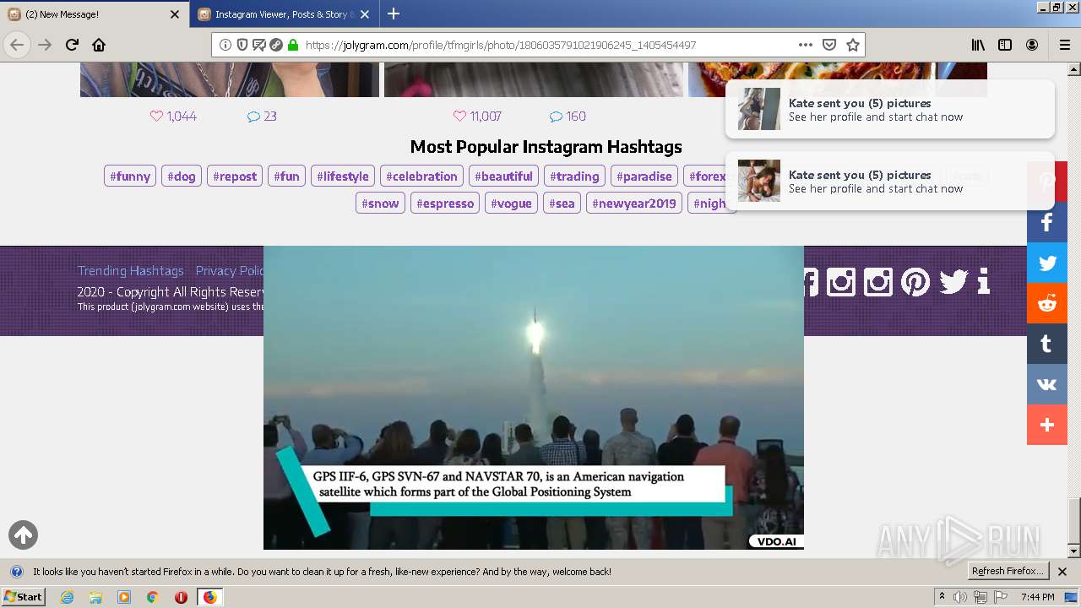Screen dimensions: 1081x608
Task: Browse the #snow hashtag
Action: click(x=380, y=203)
